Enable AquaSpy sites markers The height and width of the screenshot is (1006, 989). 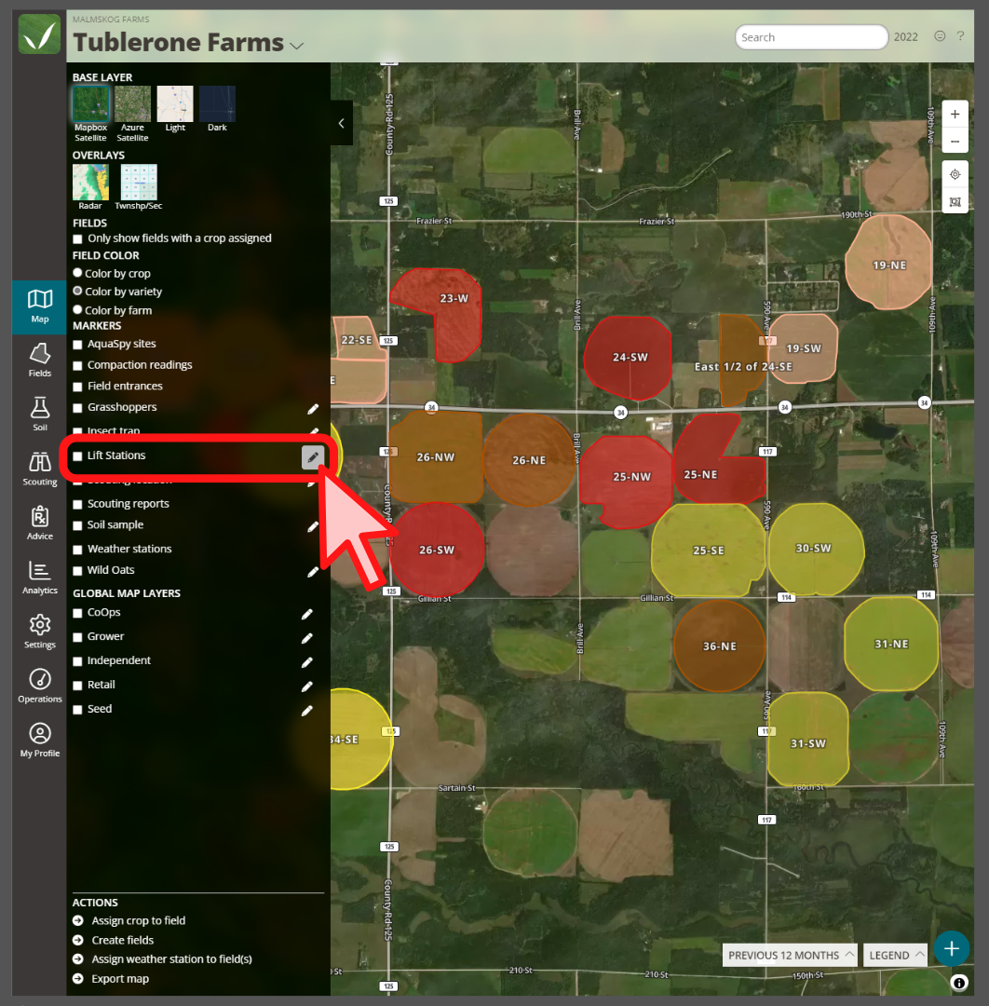[77, 345]
